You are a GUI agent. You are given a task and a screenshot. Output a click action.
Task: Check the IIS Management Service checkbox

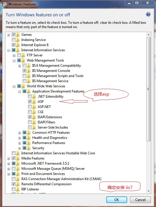tap(24, 81)
